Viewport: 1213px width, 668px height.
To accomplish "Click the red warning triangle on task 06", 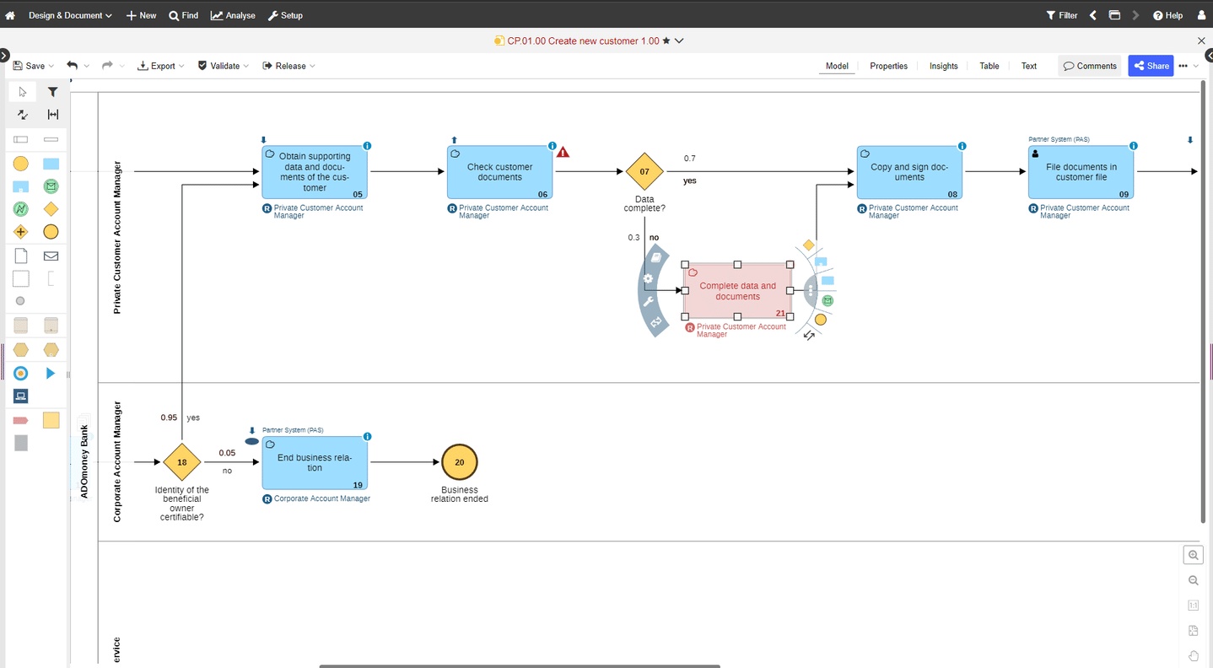I will (x=563, y=152).
